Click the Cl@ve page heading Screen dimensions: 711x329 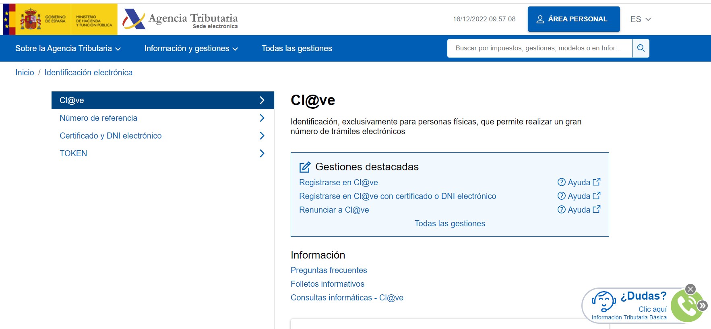click(313, 100)
